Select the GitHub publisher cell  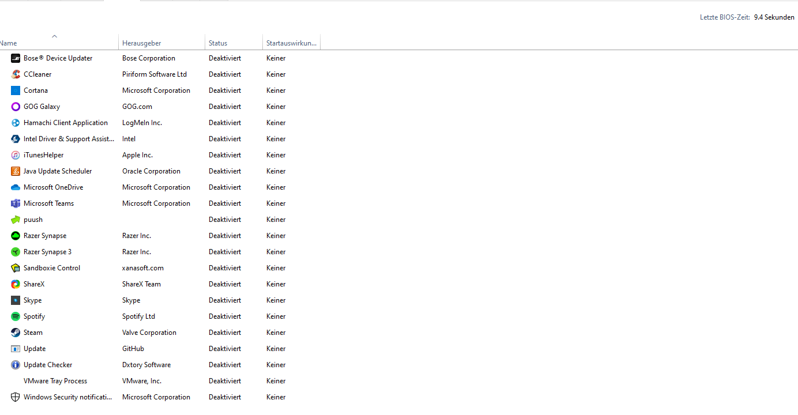click(133, 349)
